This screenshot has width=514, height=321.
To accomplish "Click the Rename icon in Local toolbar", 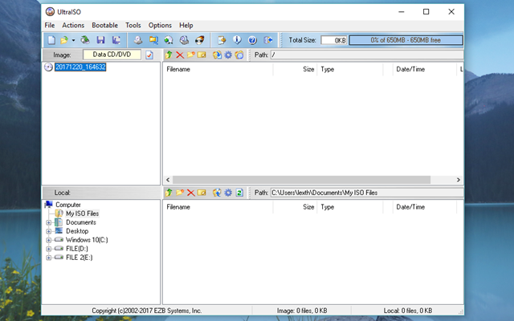I will pyautogui.click(x=202, y=193).
